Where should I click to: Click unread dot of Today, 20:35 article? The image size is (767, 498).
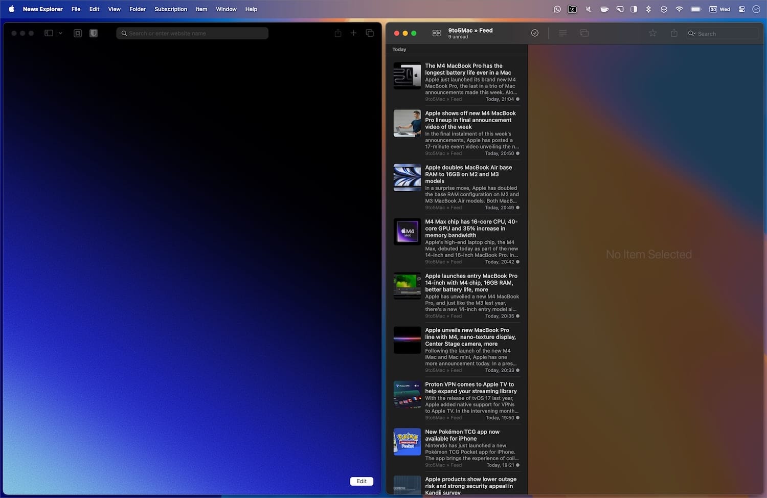pyautogui.click(x=517, y=316)
